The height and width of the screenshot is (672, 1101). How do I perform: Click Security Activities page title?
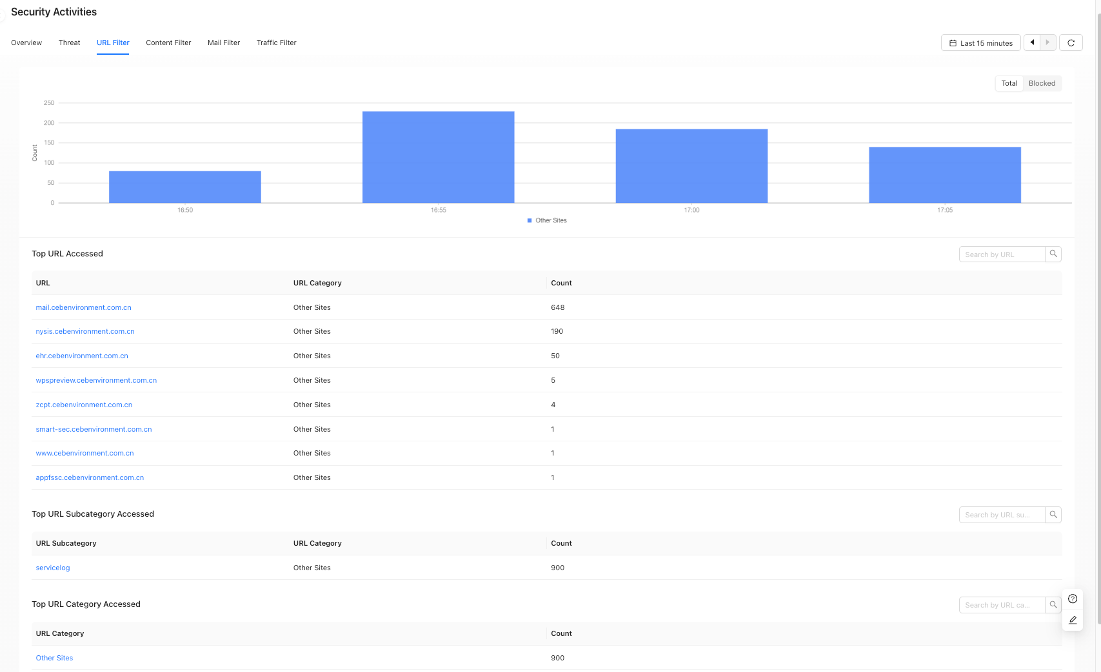54,12
